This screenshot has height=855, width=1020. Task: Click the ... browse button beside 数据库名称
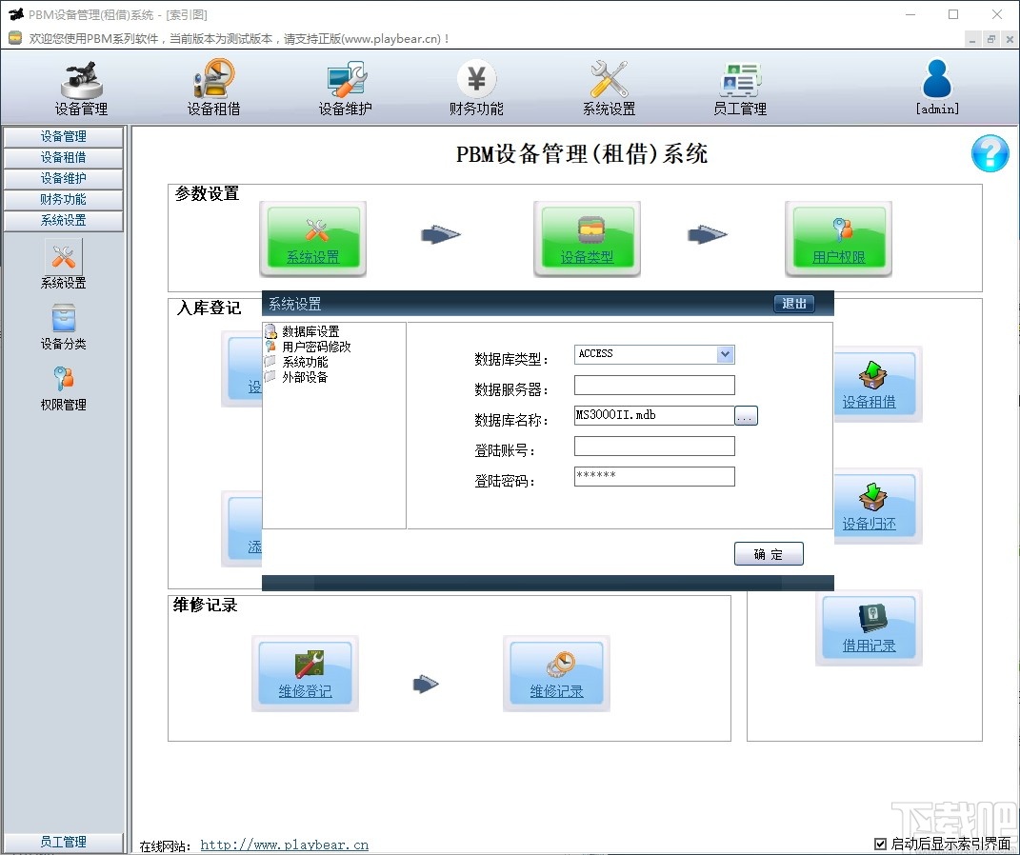pyautogui.click(x=746, y=414)
